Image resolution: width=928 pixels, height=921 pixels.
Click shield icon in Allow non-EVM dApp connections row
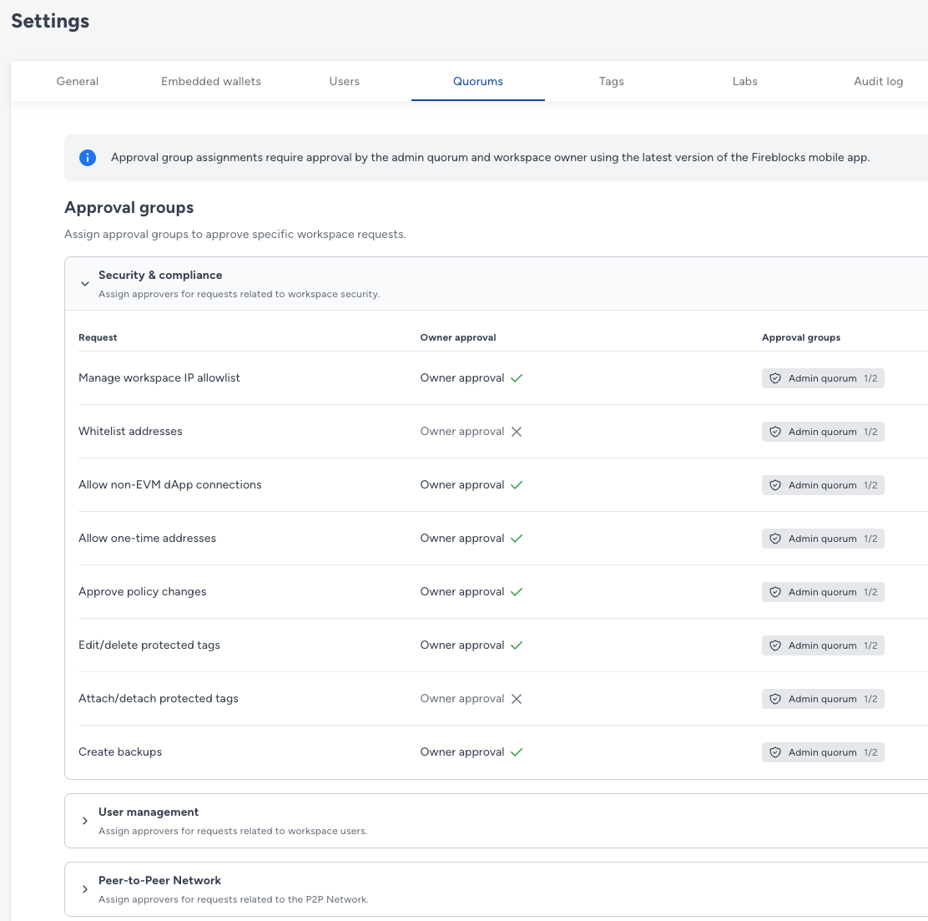(x=774, y=485)
